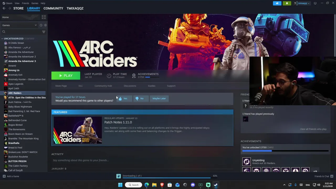Open Brave browser from the taskbar
Screen dimensions: 336x189
tap(162, 185)
